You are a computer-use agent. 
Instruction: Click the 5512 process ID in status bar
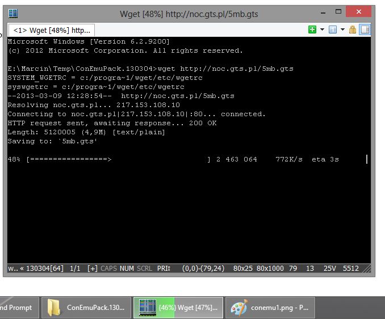(350, 269)
